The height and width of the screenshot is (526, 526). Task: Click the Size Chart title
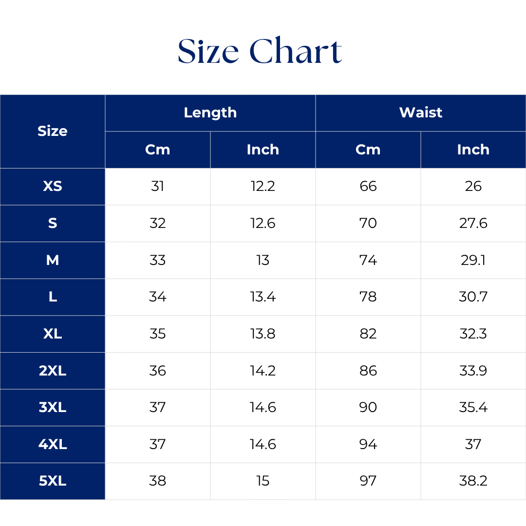260,51
